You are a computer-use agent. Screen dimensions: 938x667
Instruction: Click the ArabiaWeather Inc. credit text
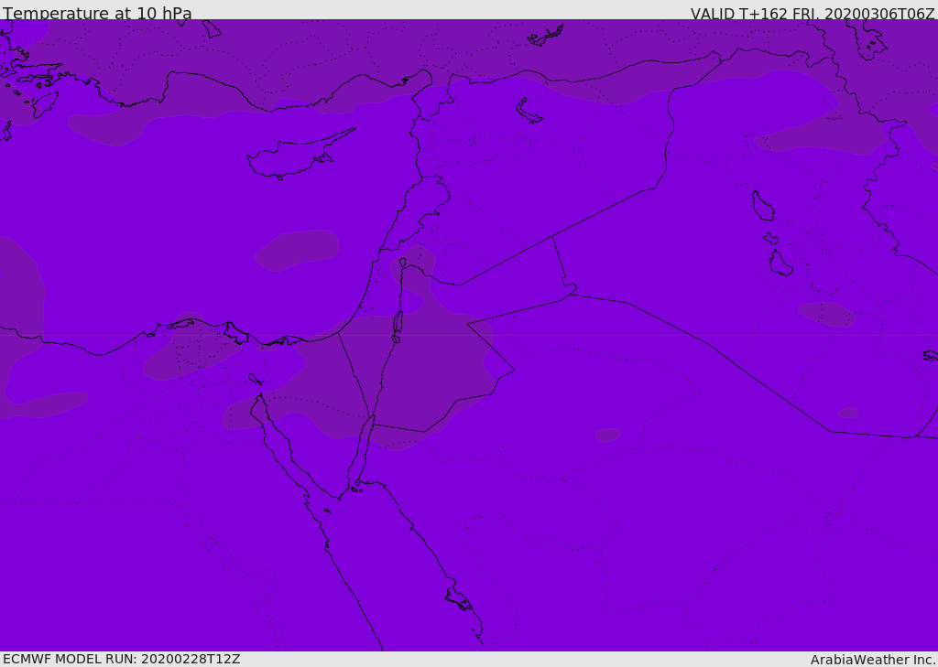(872, 660)
